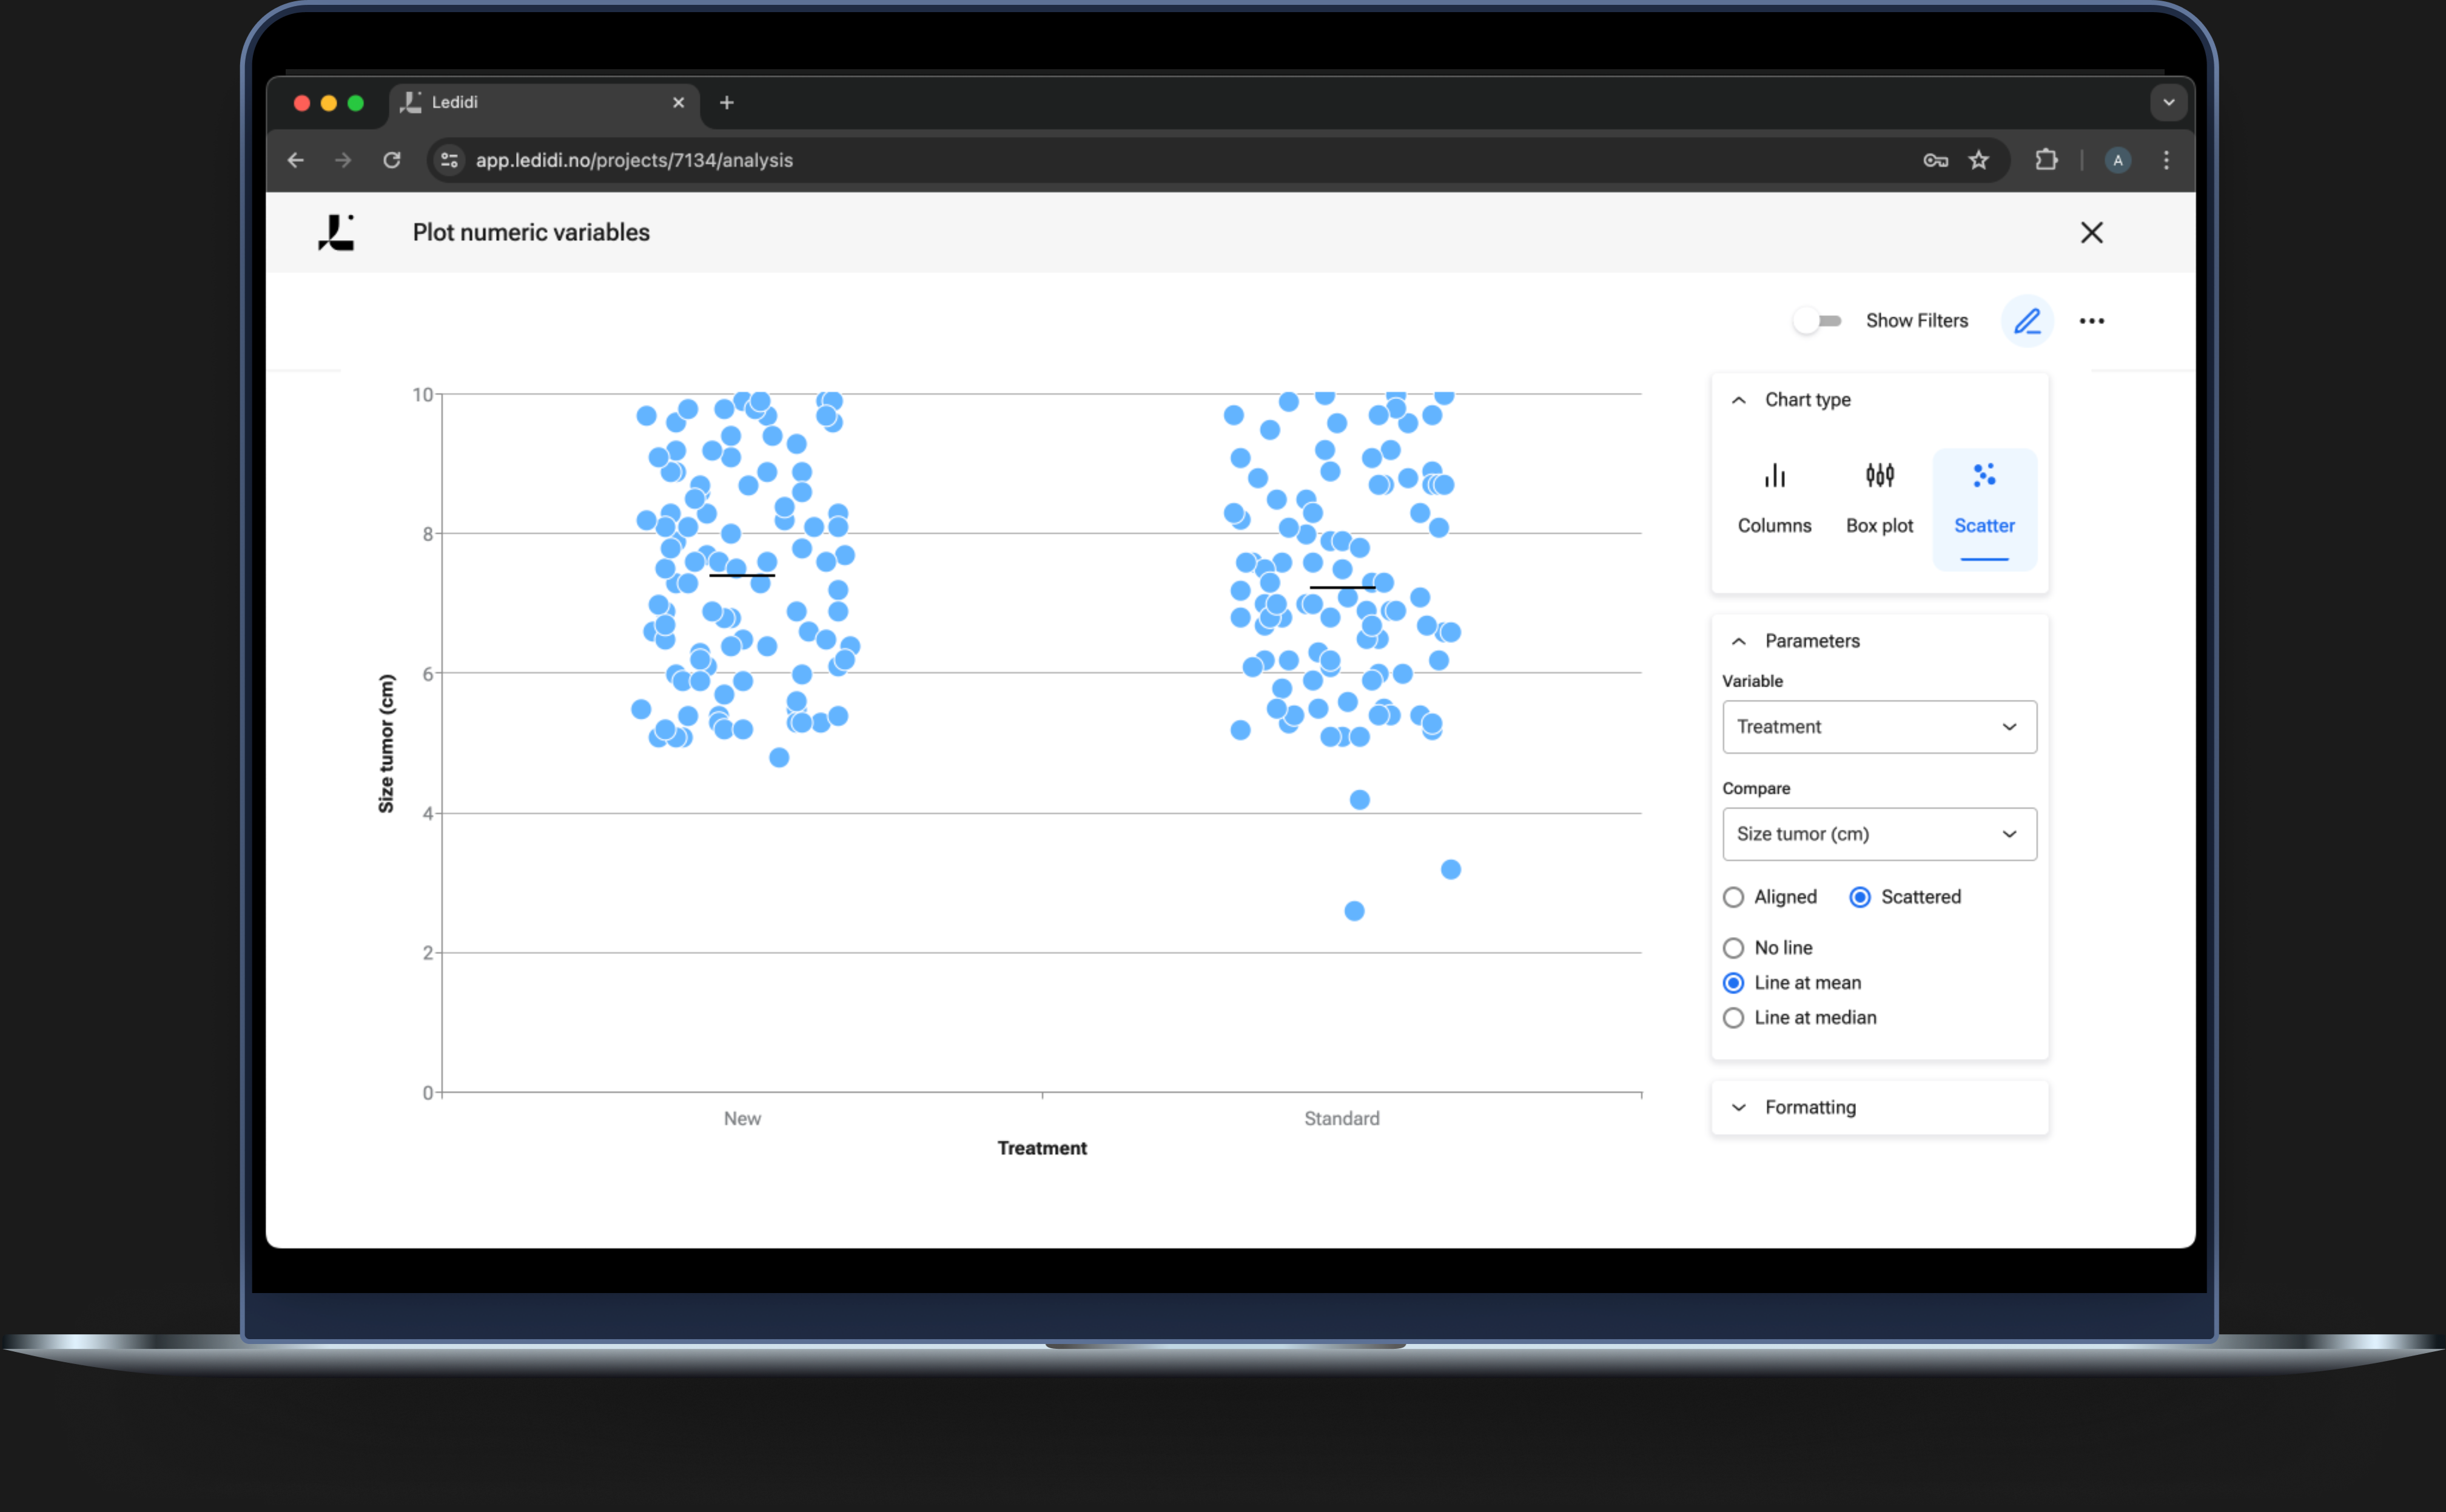Choose Line at median option
Screen dimensions: 2446x1512
click(x=1733, y=1018)
